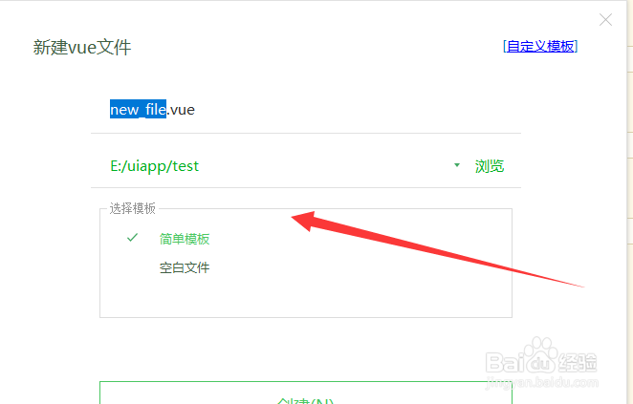
Task: Click the divider line below the path field
Action: pos(306,187)
